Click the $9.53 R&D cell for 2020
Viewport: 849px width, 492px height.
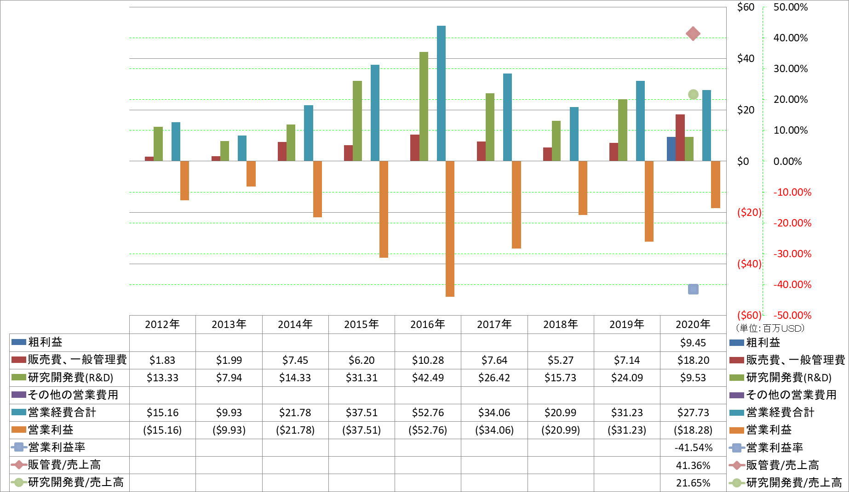pos(693,378)
